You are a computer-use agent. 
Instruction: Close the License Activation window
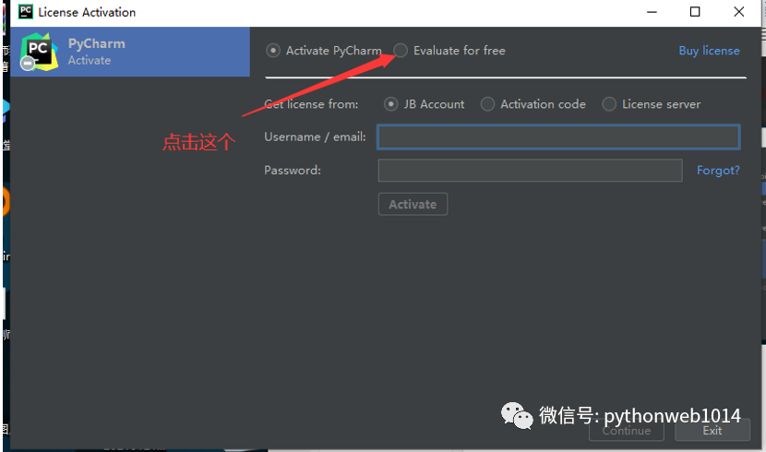pos(738,12)
